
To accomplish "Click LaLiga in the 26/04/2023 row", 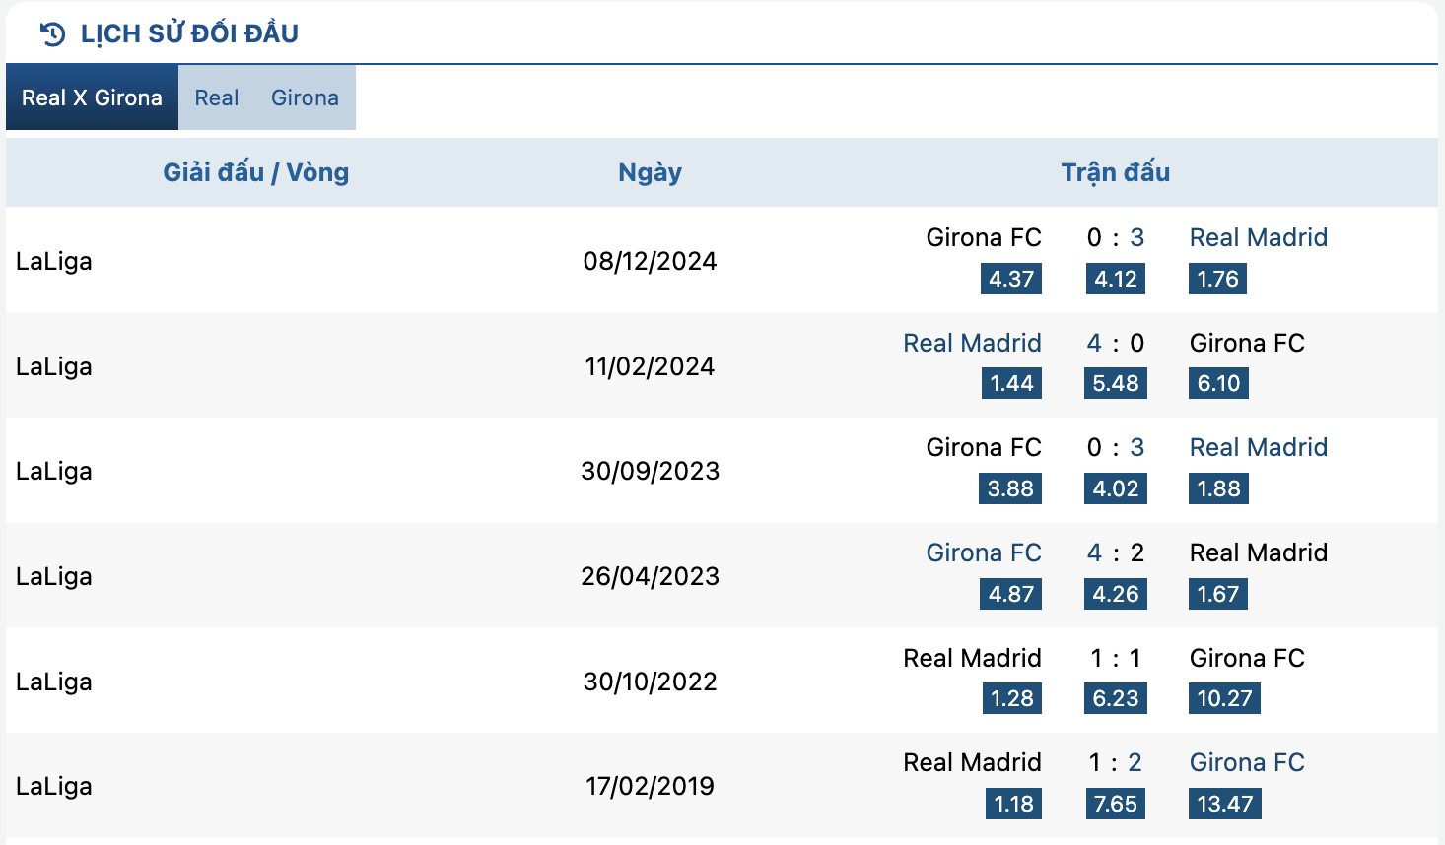I will pos(54,576).
